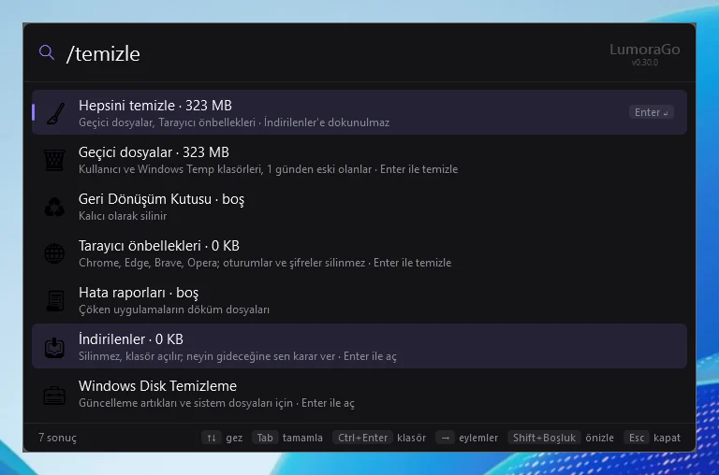Select the 'Geri Dönüşüm Kutusu · boş' result
719x475 pixels.
click(x=359, y=207)
